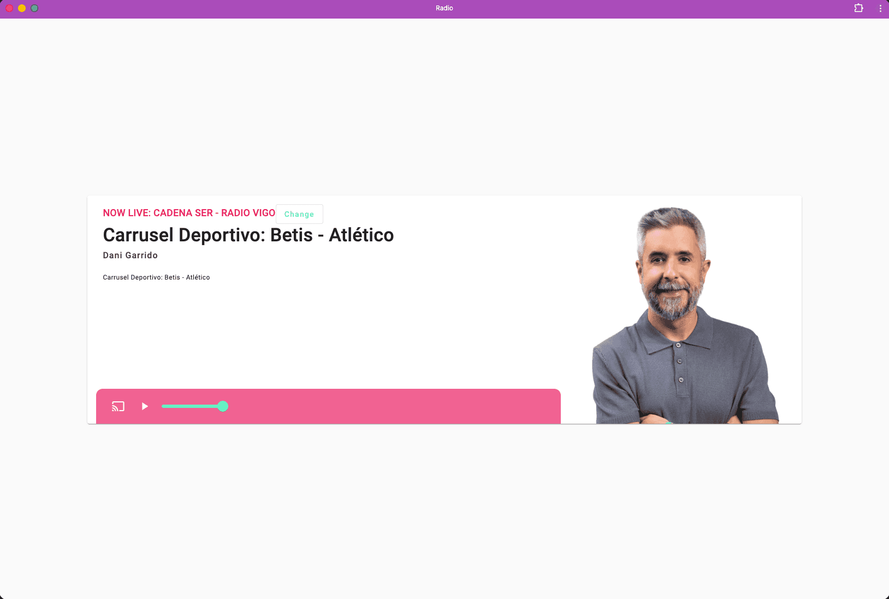Cast the radio stream to a device
Screen dimensions: 889x599
[118, 406]
